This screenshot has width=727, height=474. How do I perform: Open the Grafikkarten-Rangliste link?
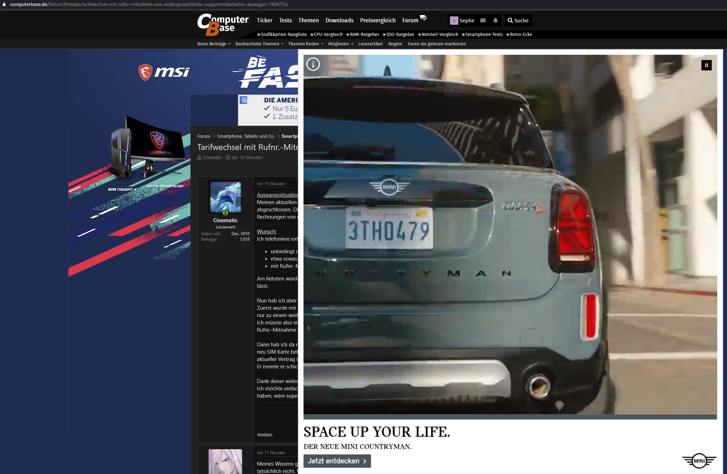point(283,35)
